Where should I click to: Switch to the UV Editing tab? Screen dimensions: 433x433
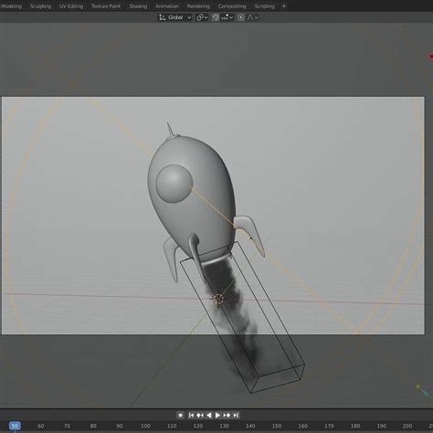(x=71, y=6)
